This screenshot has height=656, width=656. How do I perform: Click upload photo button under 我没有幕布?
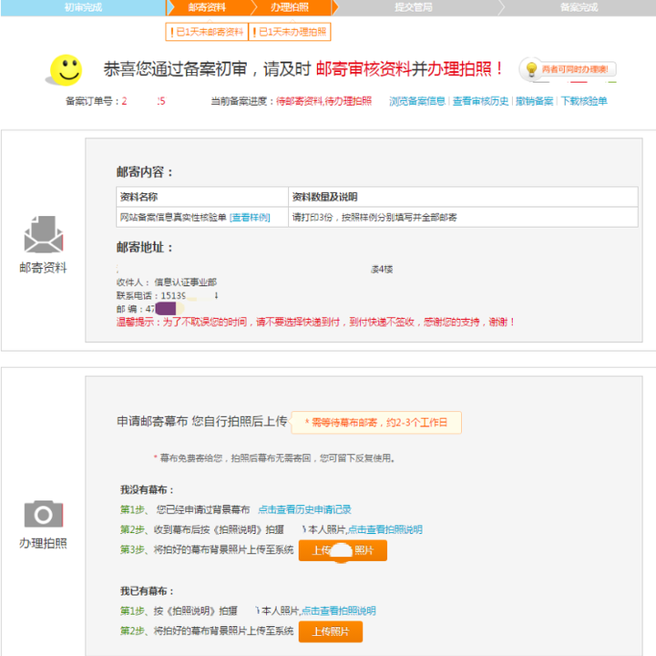(x=343, y=550)
